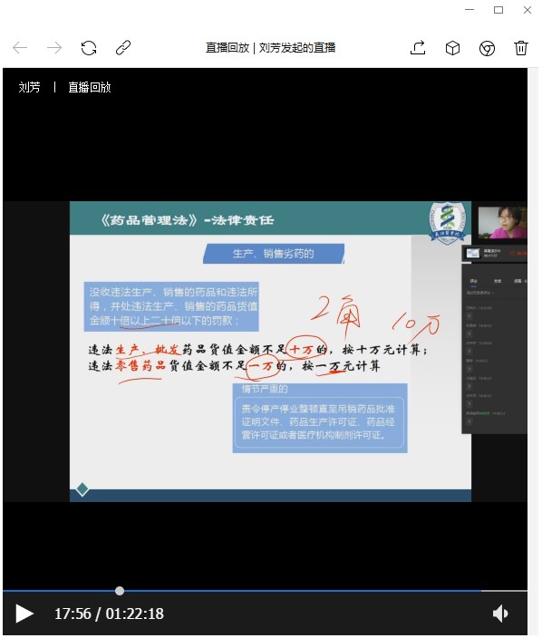542x638 pixels.
Task: Jump to unplayed end of timeline
Action: tap(504, 590)
